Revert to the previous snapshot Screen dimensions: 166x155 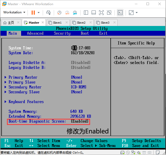[x=67, y=13]
